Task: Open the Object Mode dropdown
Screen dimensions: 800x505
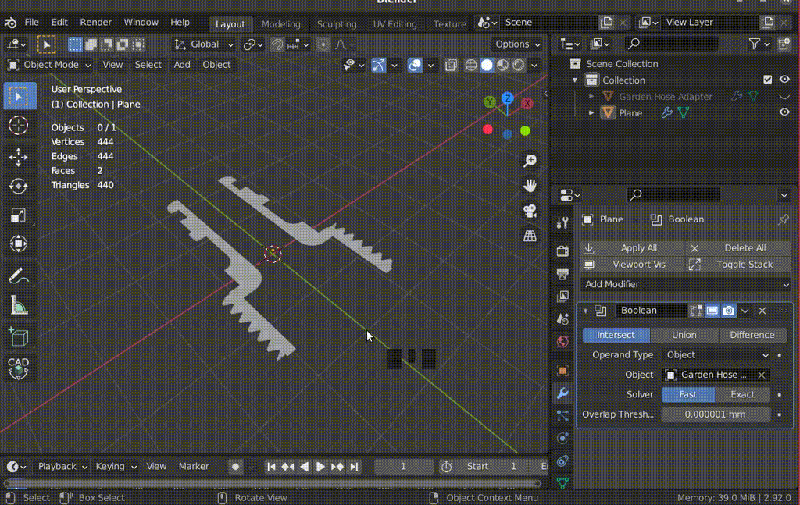Action: 48,64
